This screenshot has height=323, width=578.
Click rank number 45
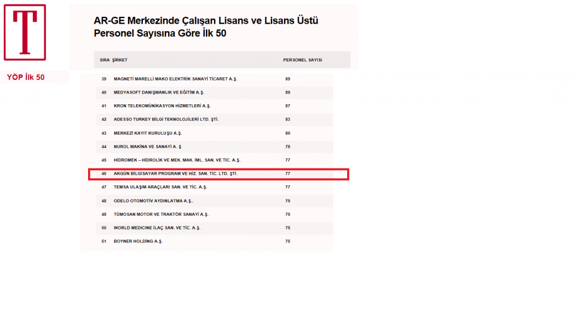click(104, 160)
